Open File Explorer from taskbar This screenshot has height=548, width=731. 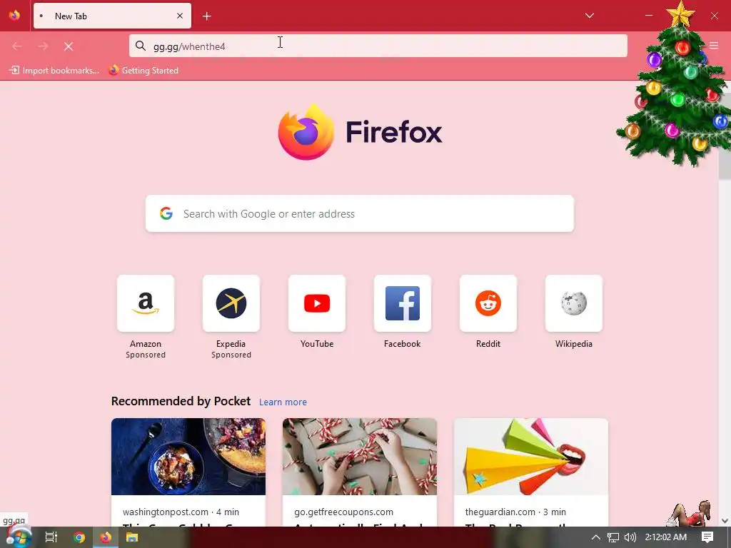coord(132,537)
